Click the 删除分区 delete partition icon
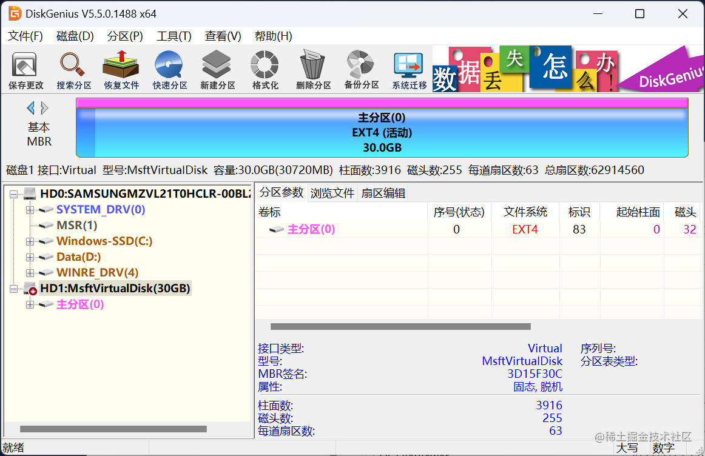The image size is (705, 456). click(x=312, y=69)
